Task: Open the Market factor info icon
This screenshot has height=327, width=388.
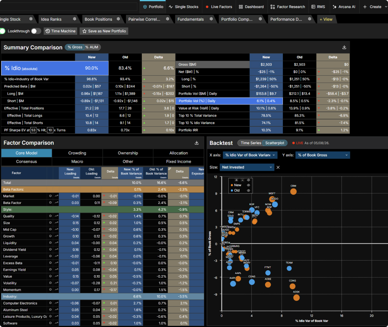Action: (50, 196)
